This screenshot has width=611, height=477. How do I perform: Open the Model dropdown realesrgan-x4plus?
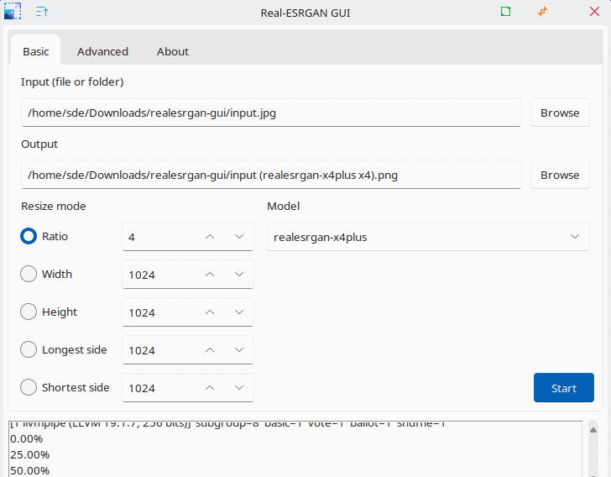pyautogui.click(x=428, y=236)
